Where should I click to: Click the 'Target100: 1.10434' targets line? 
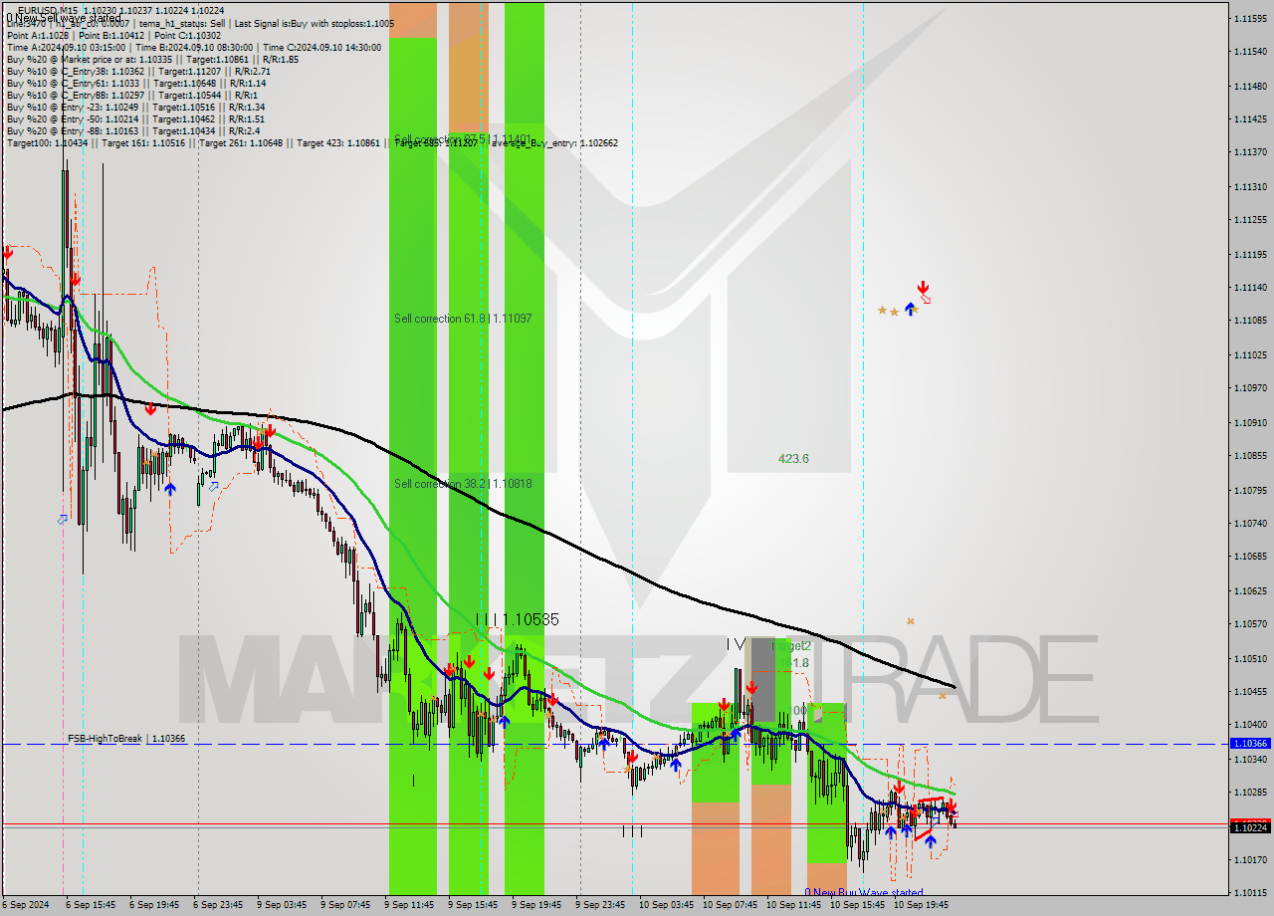coord(312,142)
